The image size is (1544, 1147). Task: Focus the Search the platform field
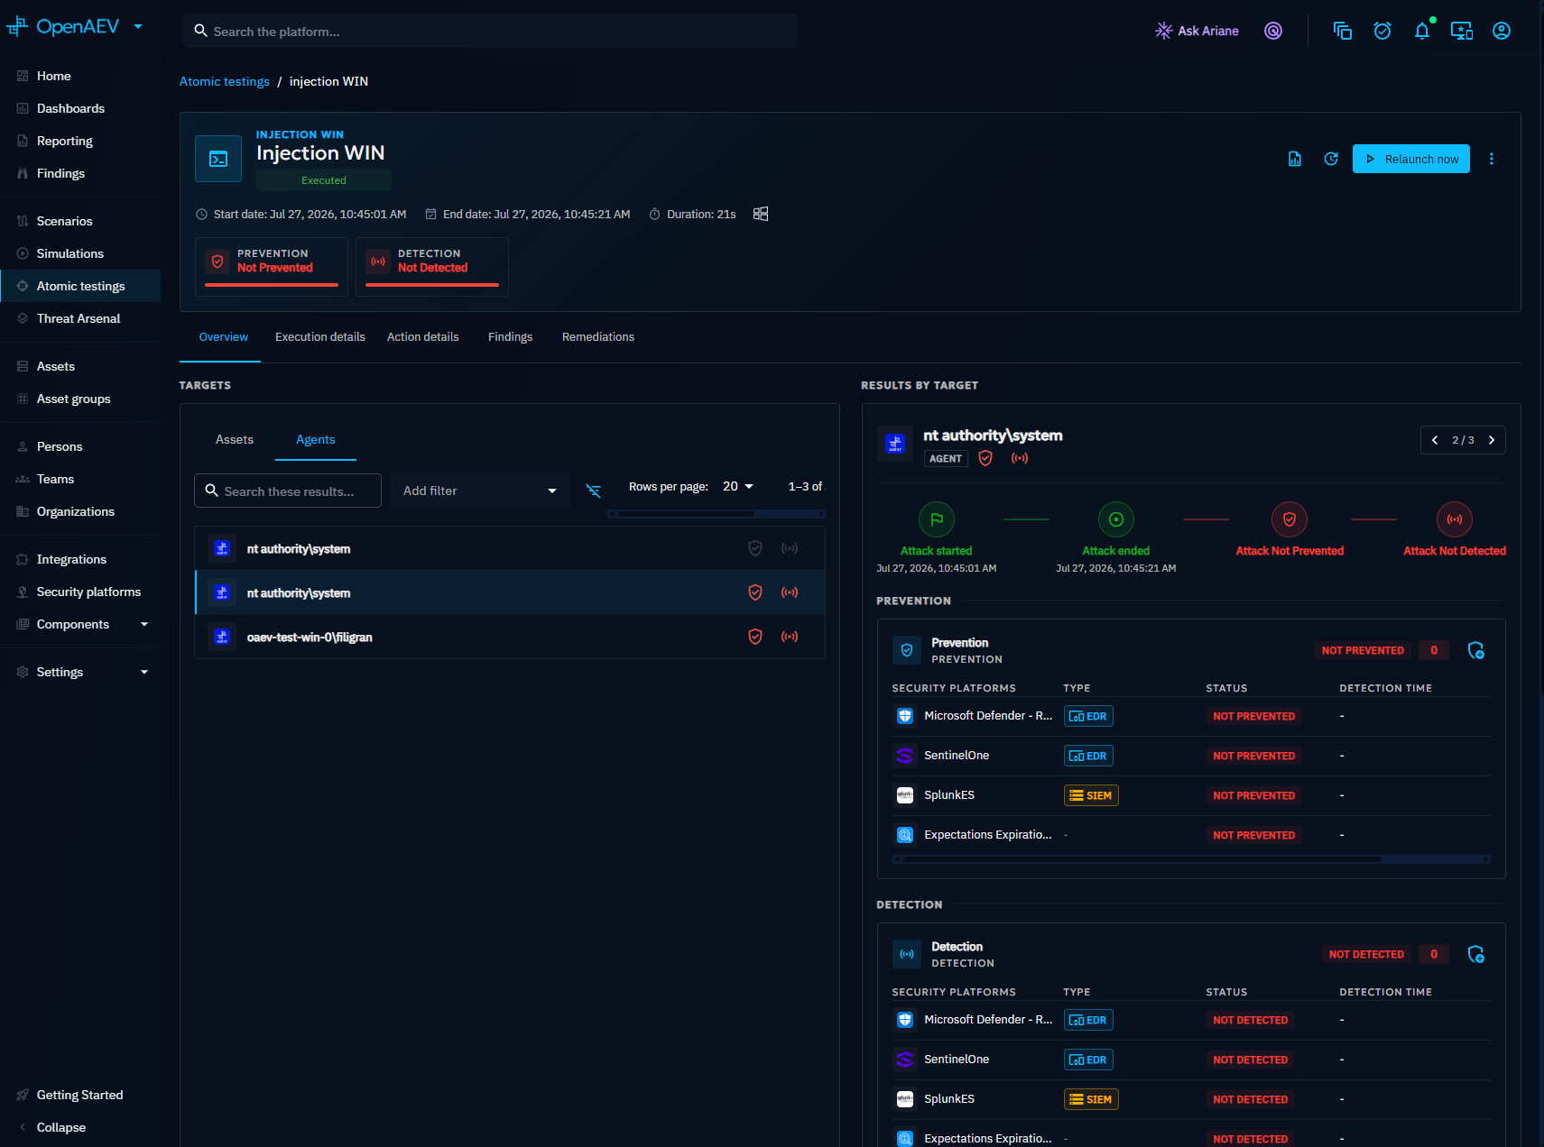tap(490, 31)
